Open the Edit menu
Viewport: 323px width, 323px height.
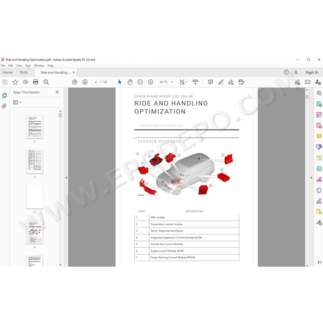tap(11, 66)
